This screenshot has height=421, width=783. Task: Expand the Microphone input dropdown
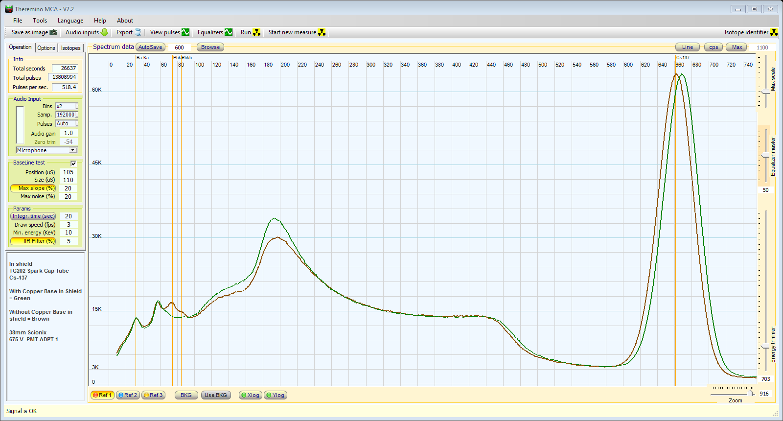click(x=73, y=150)
